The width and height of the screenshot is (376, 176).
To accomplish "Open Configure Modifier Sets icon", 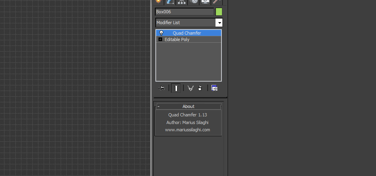I will [x=214, y=88].
